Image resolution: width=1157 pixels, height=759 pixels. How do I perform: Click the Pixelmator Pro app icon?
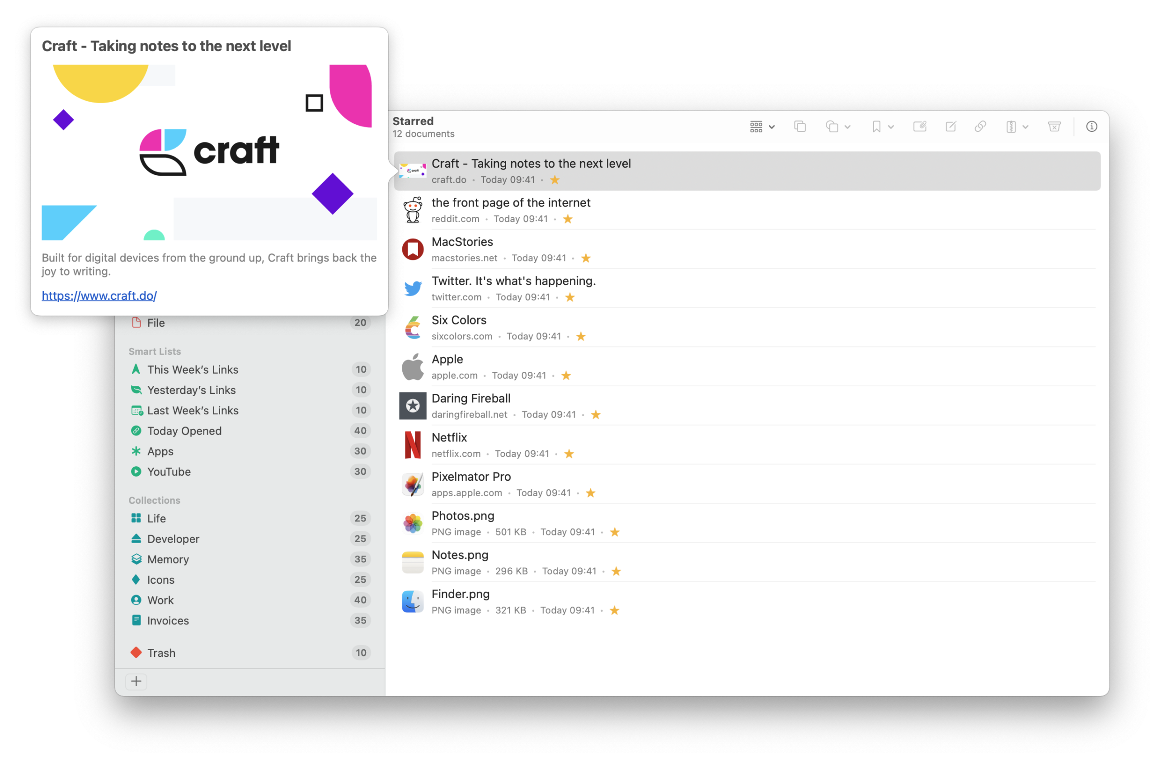point(413,484)
